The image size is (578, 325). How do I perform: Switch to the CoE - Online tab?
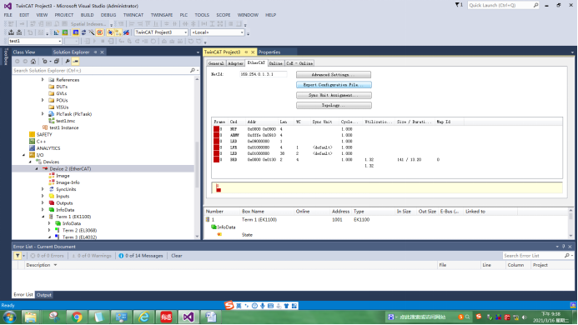tap(299, 63)
